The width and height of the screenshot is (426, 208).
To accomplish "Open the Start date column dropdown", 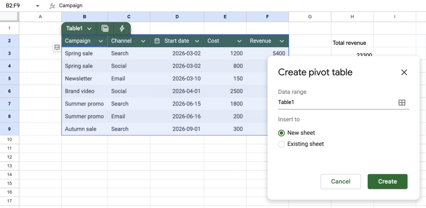I will [x=197, y=41].
